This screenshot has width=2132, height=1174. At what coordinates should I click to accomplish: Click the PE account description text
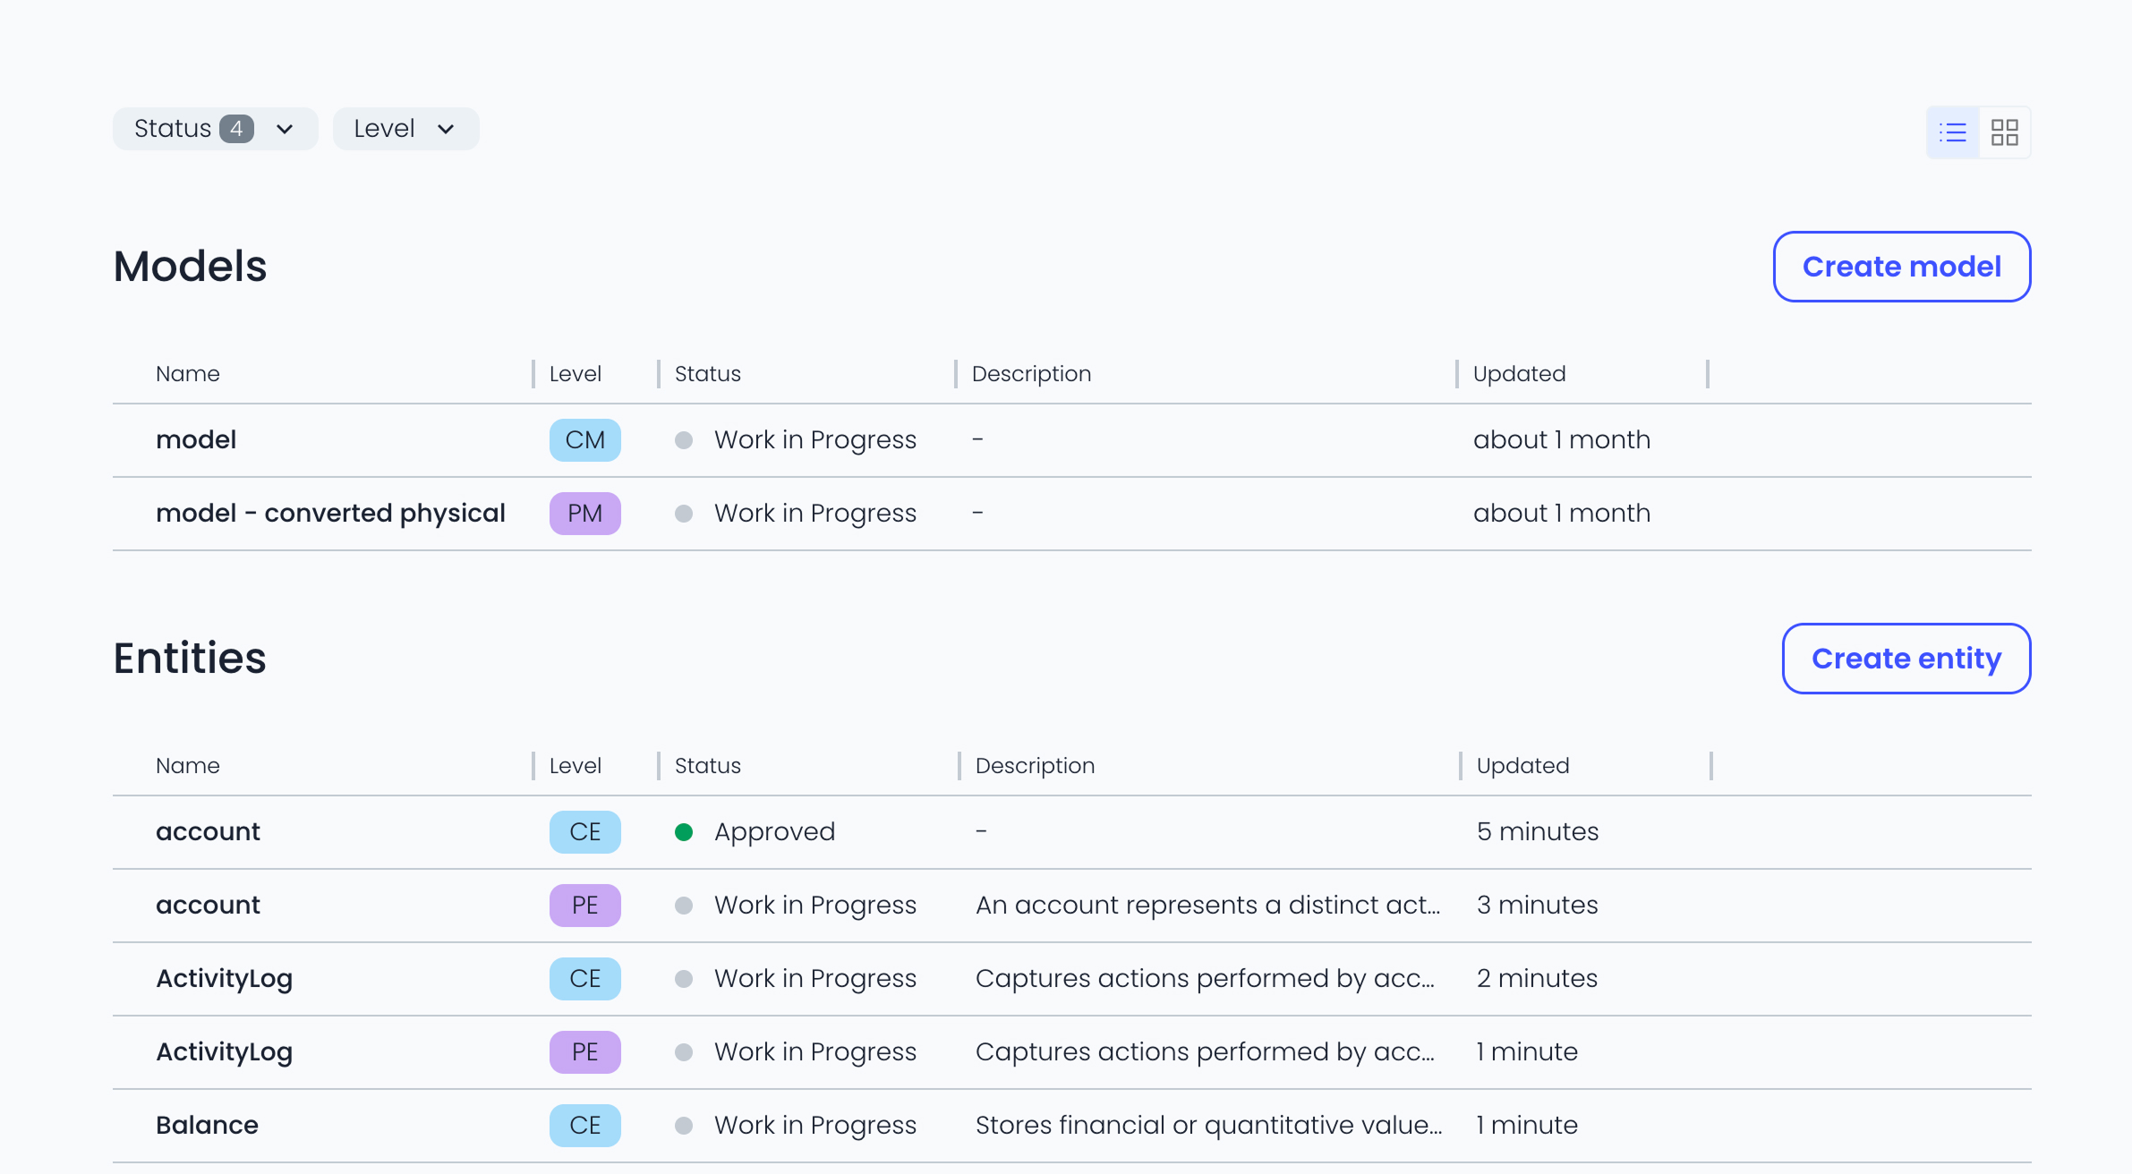click(1207, 906)
